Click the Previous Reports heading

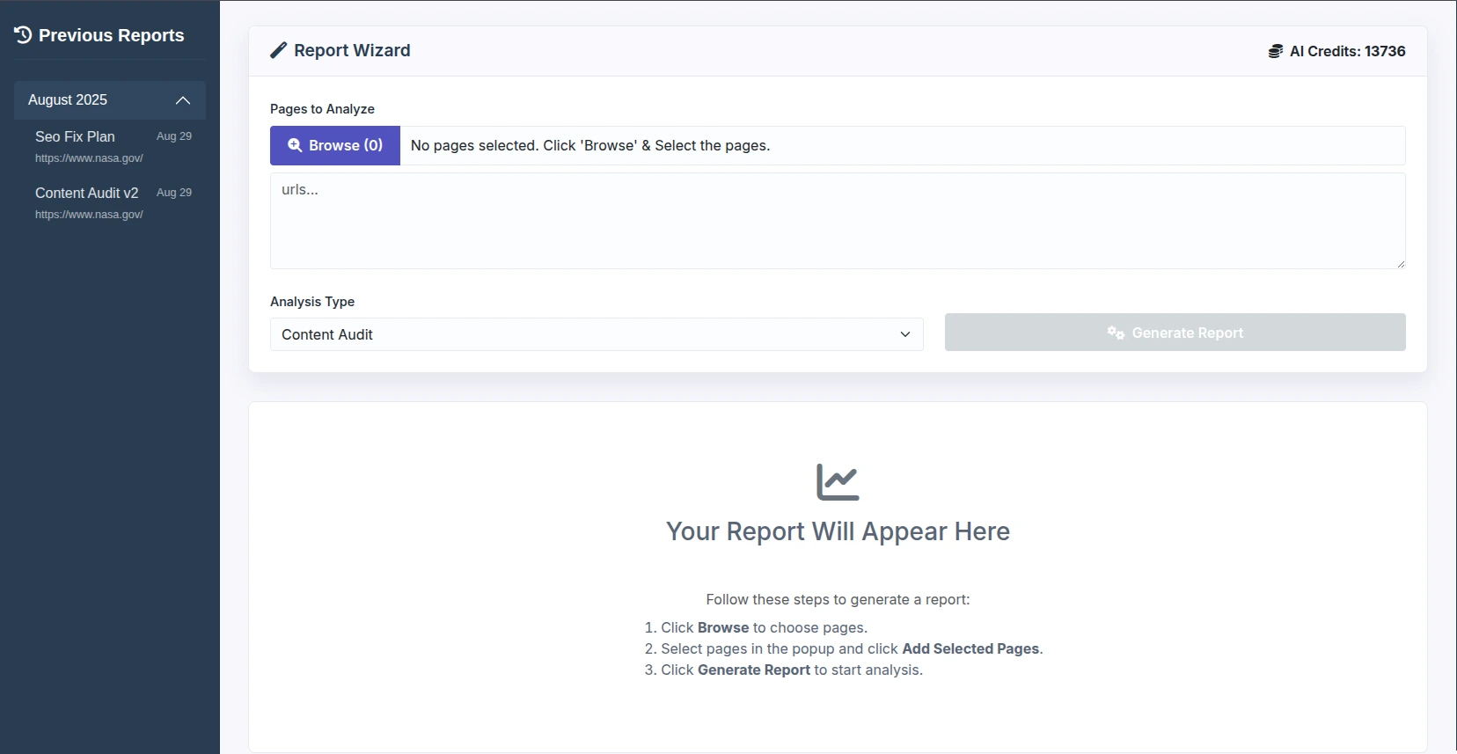pos(111,35)
